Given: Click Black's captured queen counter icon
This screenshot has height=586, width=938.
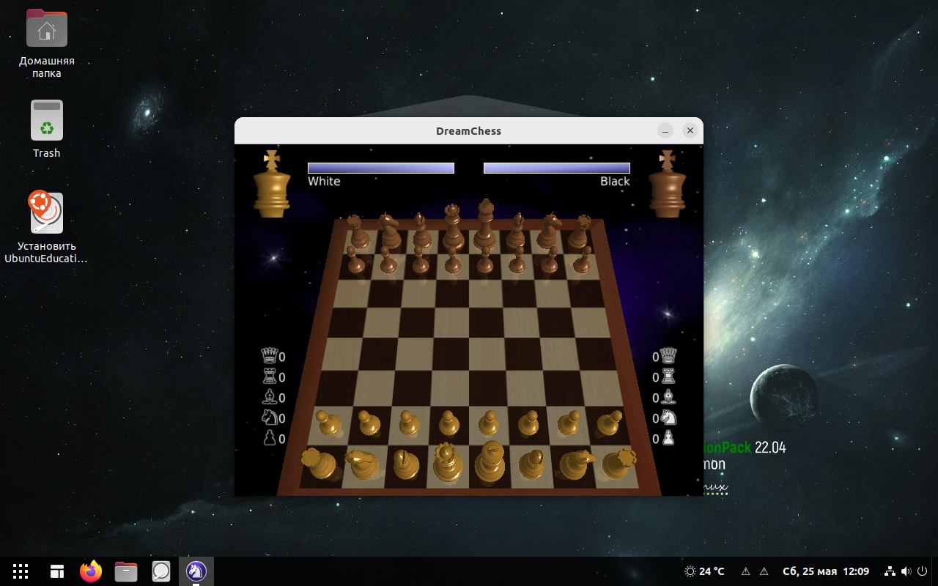Looking at the screenshot, I should click(668, 356).
